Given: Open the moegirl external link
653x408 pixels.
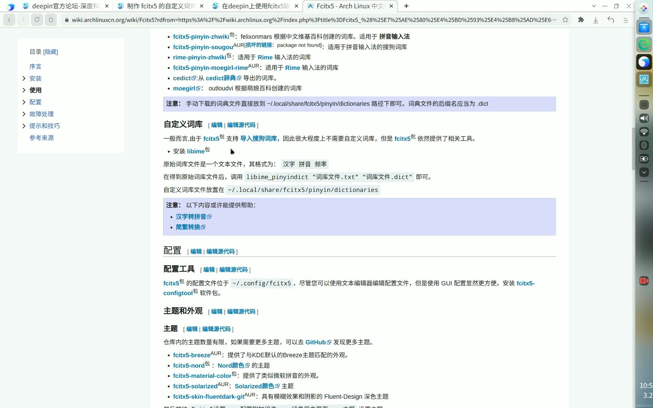Looking at the screenshot, I should [x=186, y=88].
